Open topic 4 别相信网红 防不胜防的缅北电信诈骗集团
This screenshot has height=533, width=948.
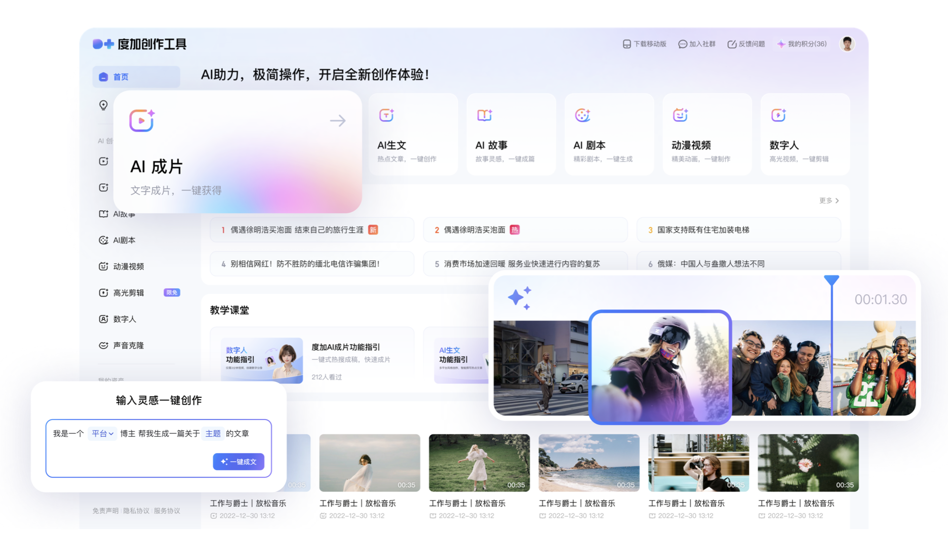pos(312,264)
